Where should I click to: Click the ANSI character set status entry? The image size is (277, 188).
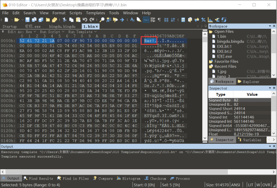235,185
